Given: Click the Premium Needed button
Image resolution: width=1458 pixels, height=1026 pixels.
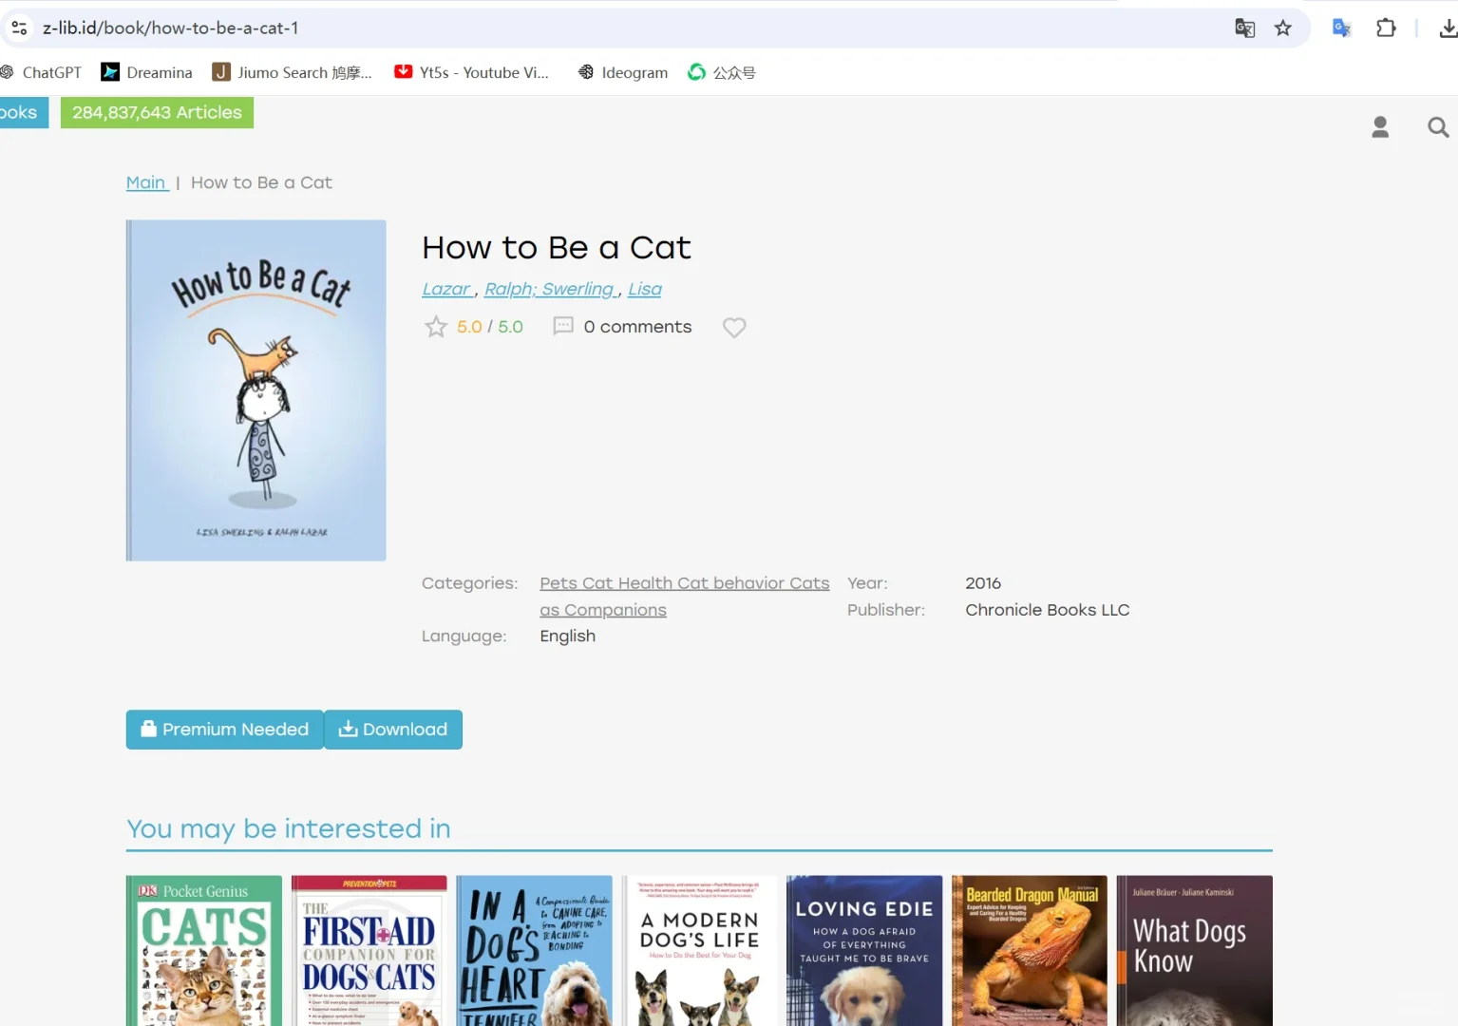Looking at the screenshot, I should click(225, 730).
